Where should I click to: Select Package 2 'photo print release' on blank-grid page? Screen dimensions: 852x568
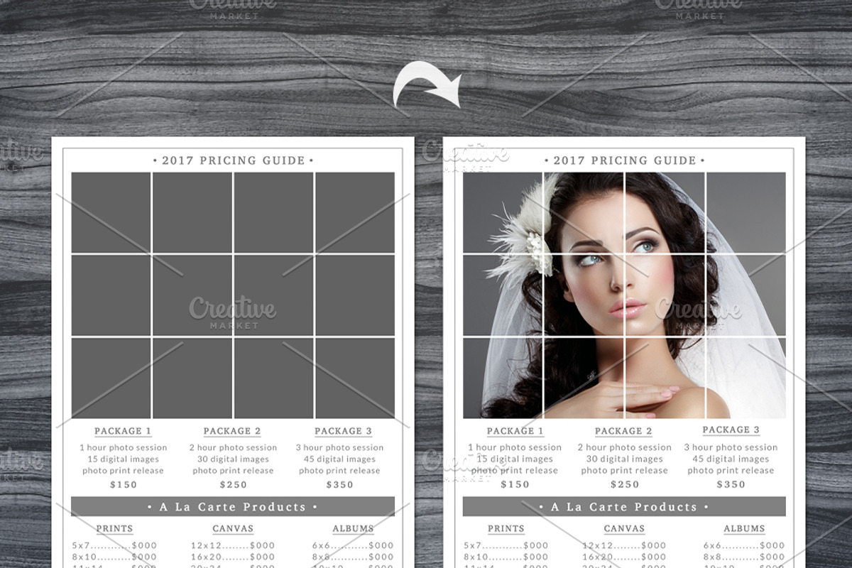click(233, 471)
